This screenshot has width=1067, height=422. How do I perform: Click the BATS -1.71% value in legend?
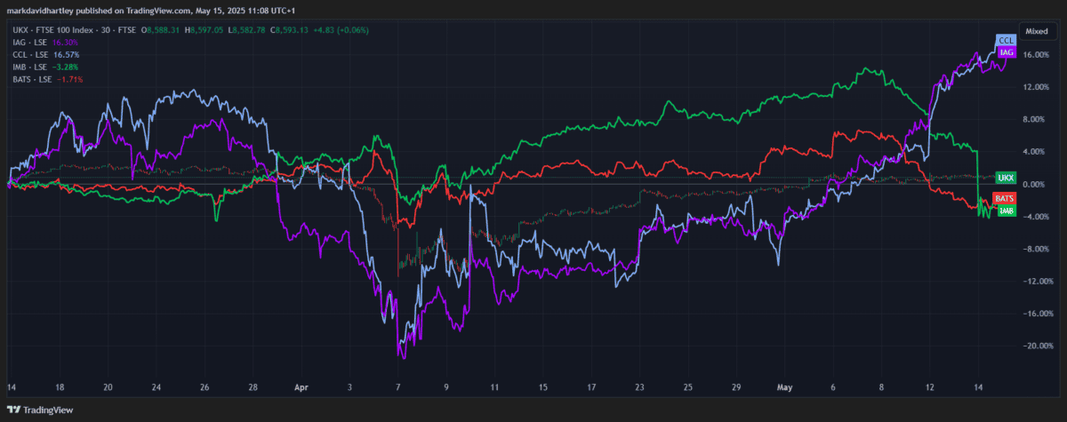(x=70, y=79)
